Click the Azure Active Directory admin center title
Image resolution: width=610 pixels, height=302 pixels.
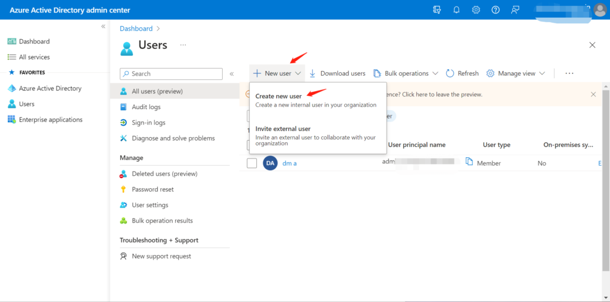(70, 10)
